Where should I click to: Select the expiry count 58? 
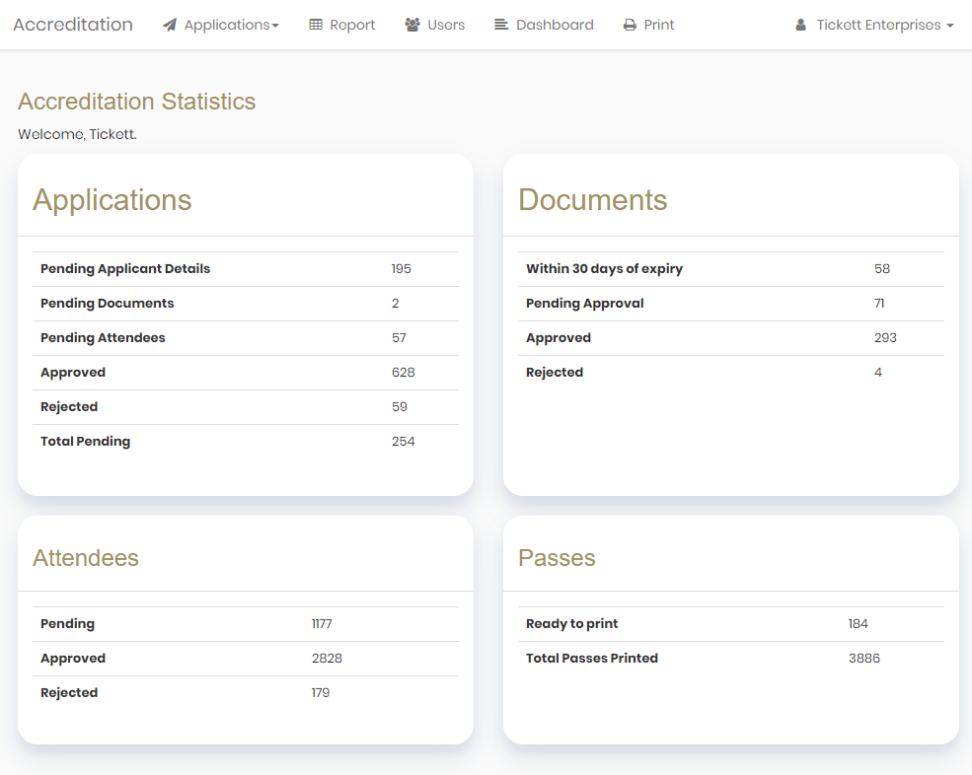coord(882,269)
